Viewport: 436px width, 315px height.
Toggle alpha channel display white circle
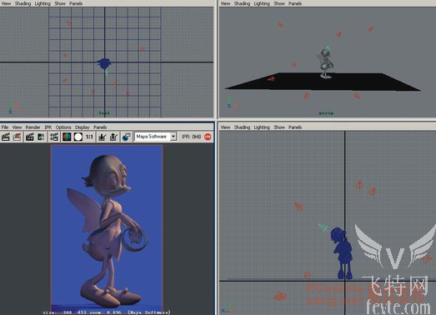(78, 137)
